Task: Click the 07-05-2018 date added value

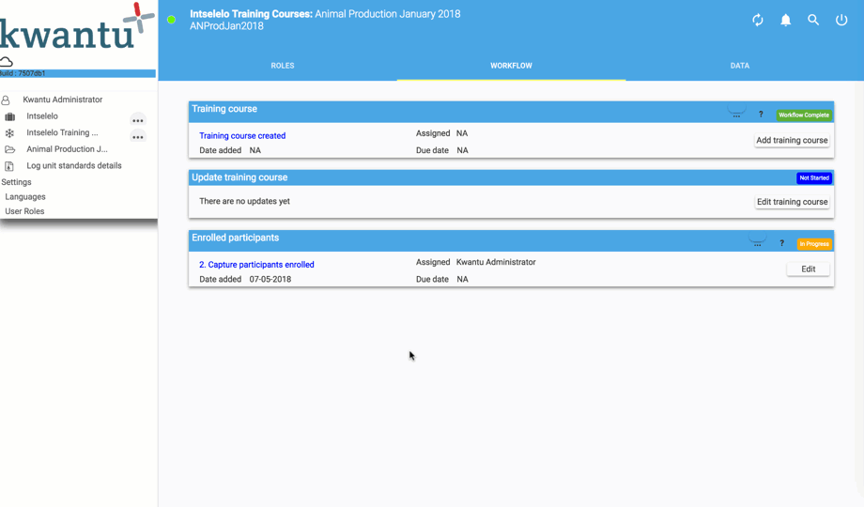Action: point(270,280)
